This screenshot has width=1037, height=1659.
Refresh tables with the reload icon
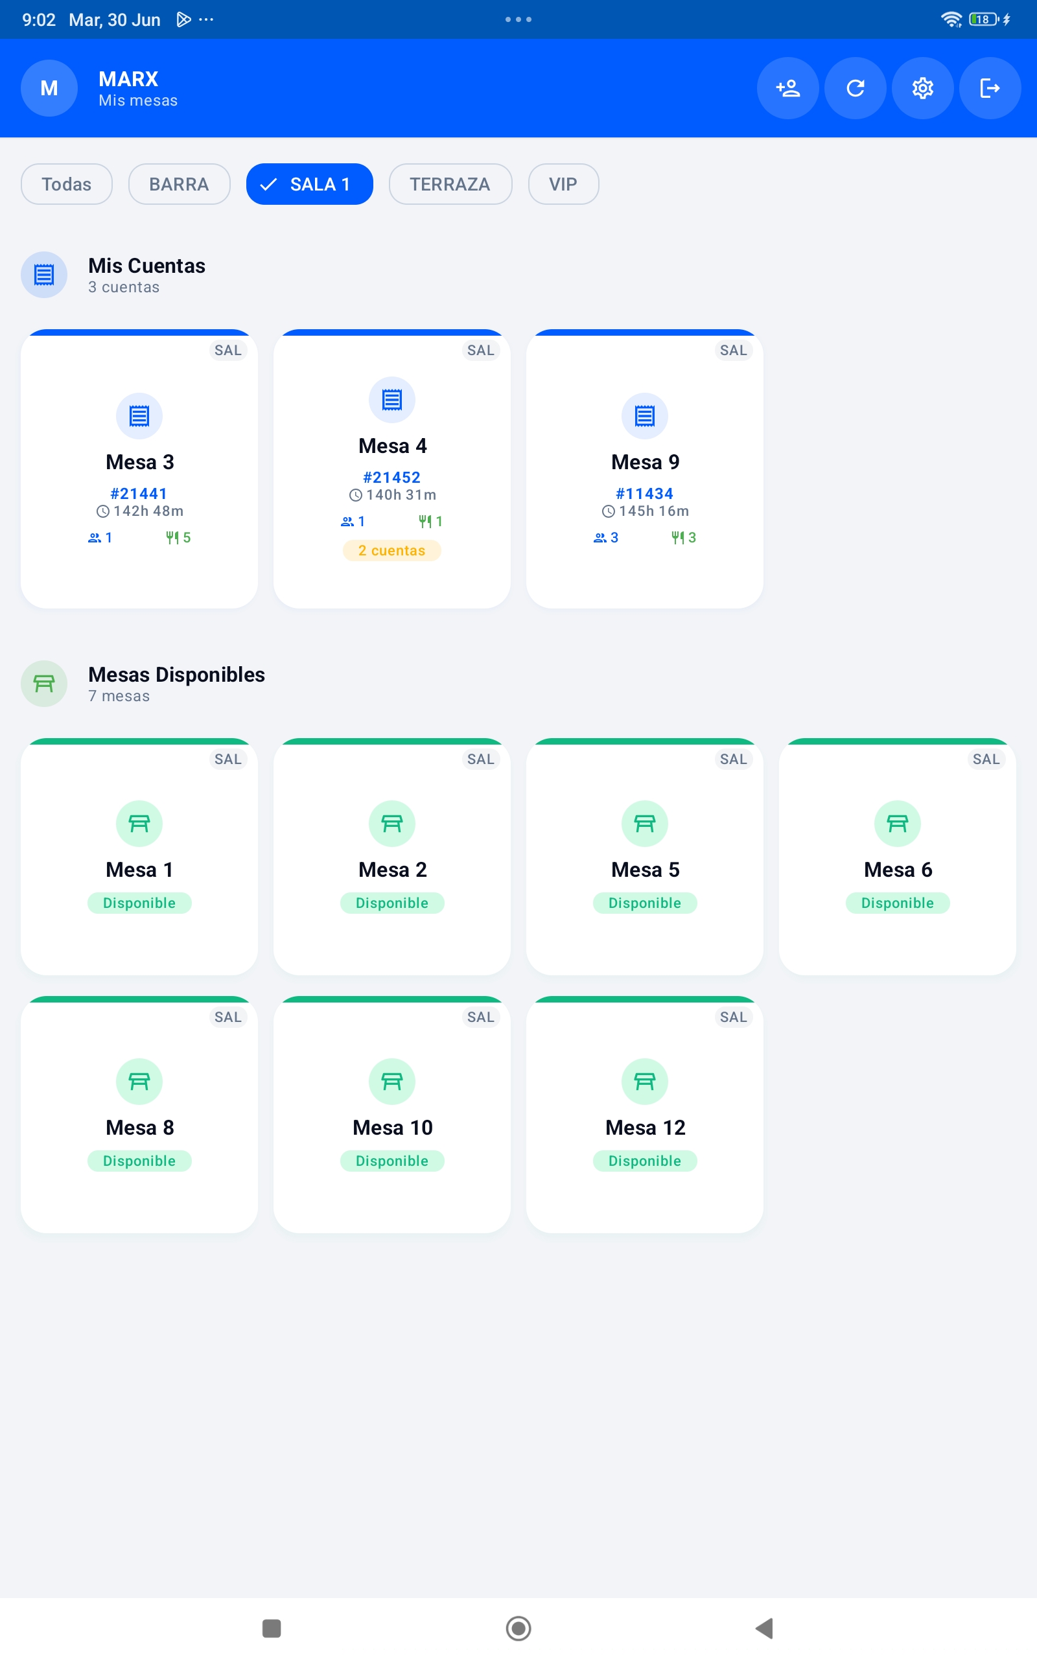856,87
